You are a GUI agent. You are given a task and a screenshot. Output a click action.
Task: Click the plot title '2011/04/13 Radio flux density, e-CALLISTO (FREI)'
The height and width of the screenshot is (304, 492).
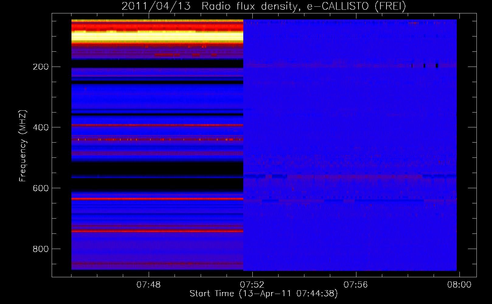[264, 6]
